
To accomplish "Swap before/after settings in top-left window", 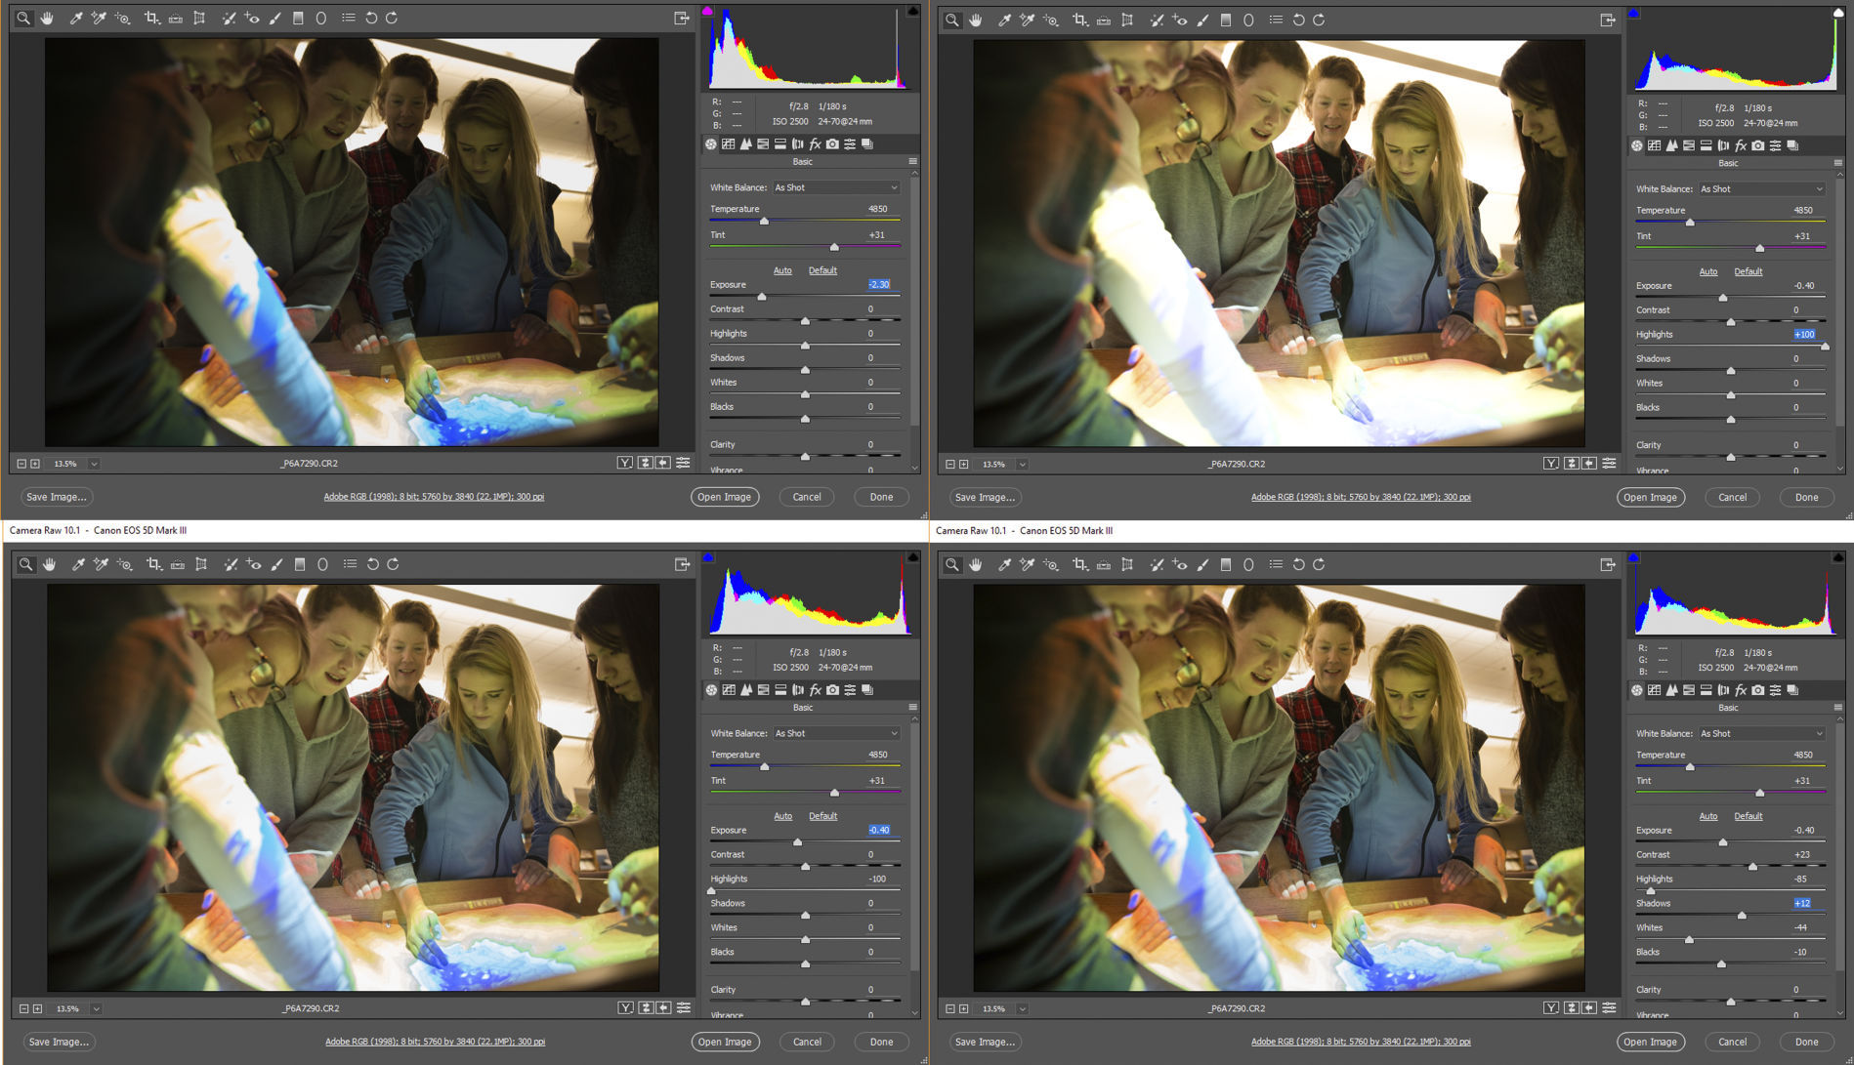I will pos(645,463).
